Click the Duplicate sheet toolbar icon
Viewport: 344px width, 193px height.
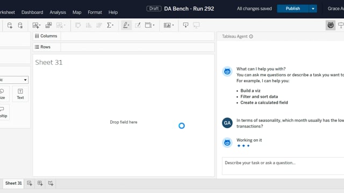tap(48, 25)
